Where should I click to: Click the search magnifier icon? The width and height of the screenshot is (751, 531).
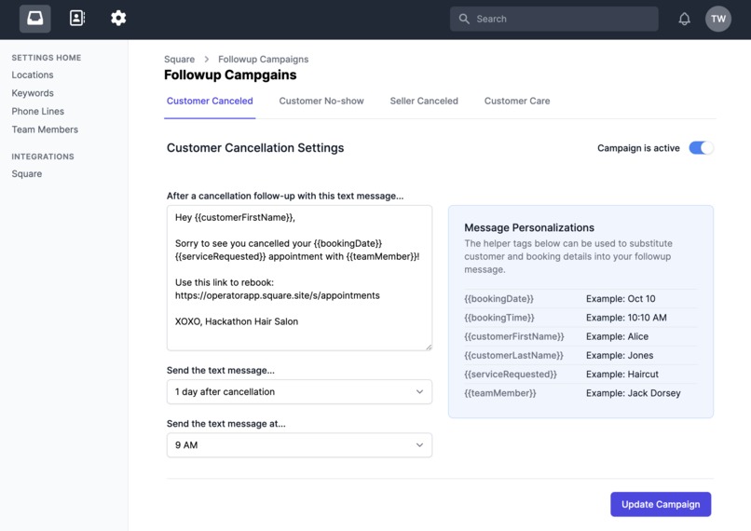pos(464,19)
